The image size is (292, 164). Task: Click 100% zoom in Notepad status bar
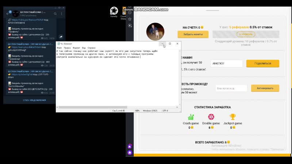pos(137,111)
